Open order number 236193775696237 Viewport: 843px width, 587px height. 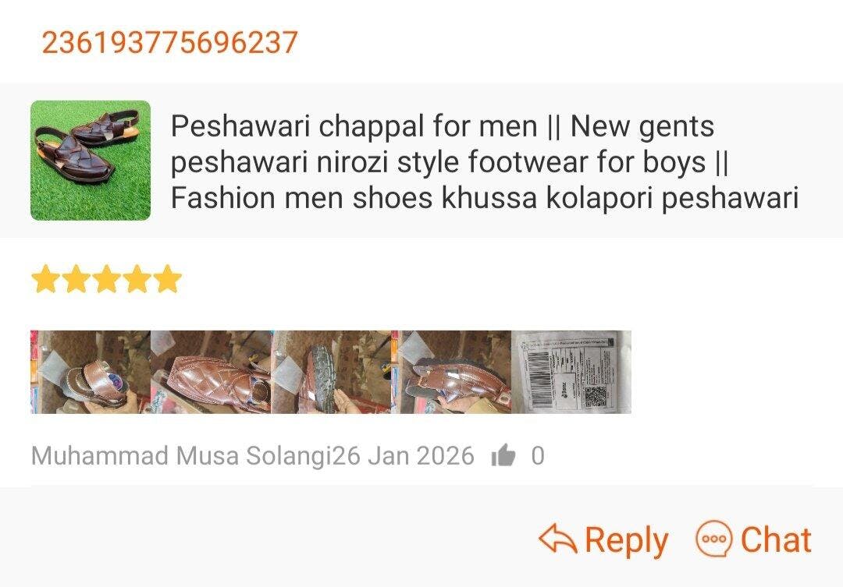(x=169, y=42)
